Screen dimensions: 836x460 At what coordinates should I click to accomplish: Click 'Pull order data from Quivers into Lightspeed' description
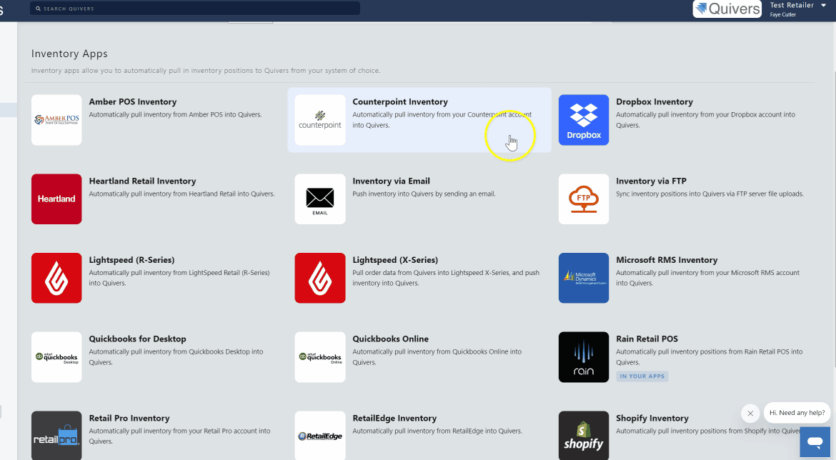446,278
